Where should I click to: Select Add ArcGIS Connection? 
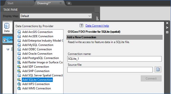(37, 32)
